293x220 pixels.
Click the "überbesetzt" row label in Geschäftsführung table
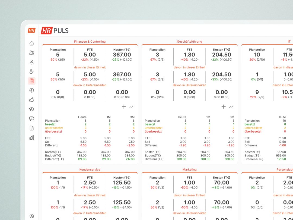(153, 131)
